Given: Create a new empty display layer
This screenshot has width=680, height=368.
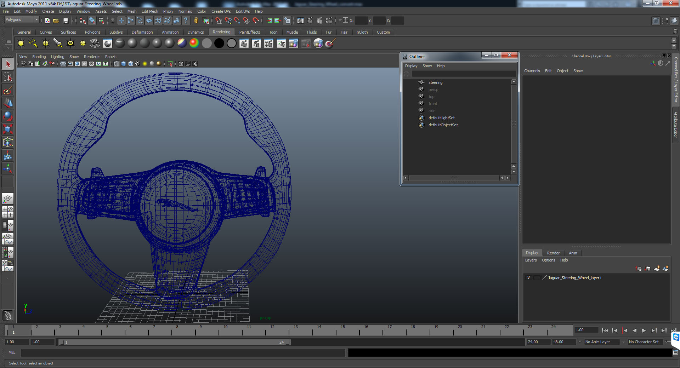Looking at the screenshot, I should pos(657,269).
